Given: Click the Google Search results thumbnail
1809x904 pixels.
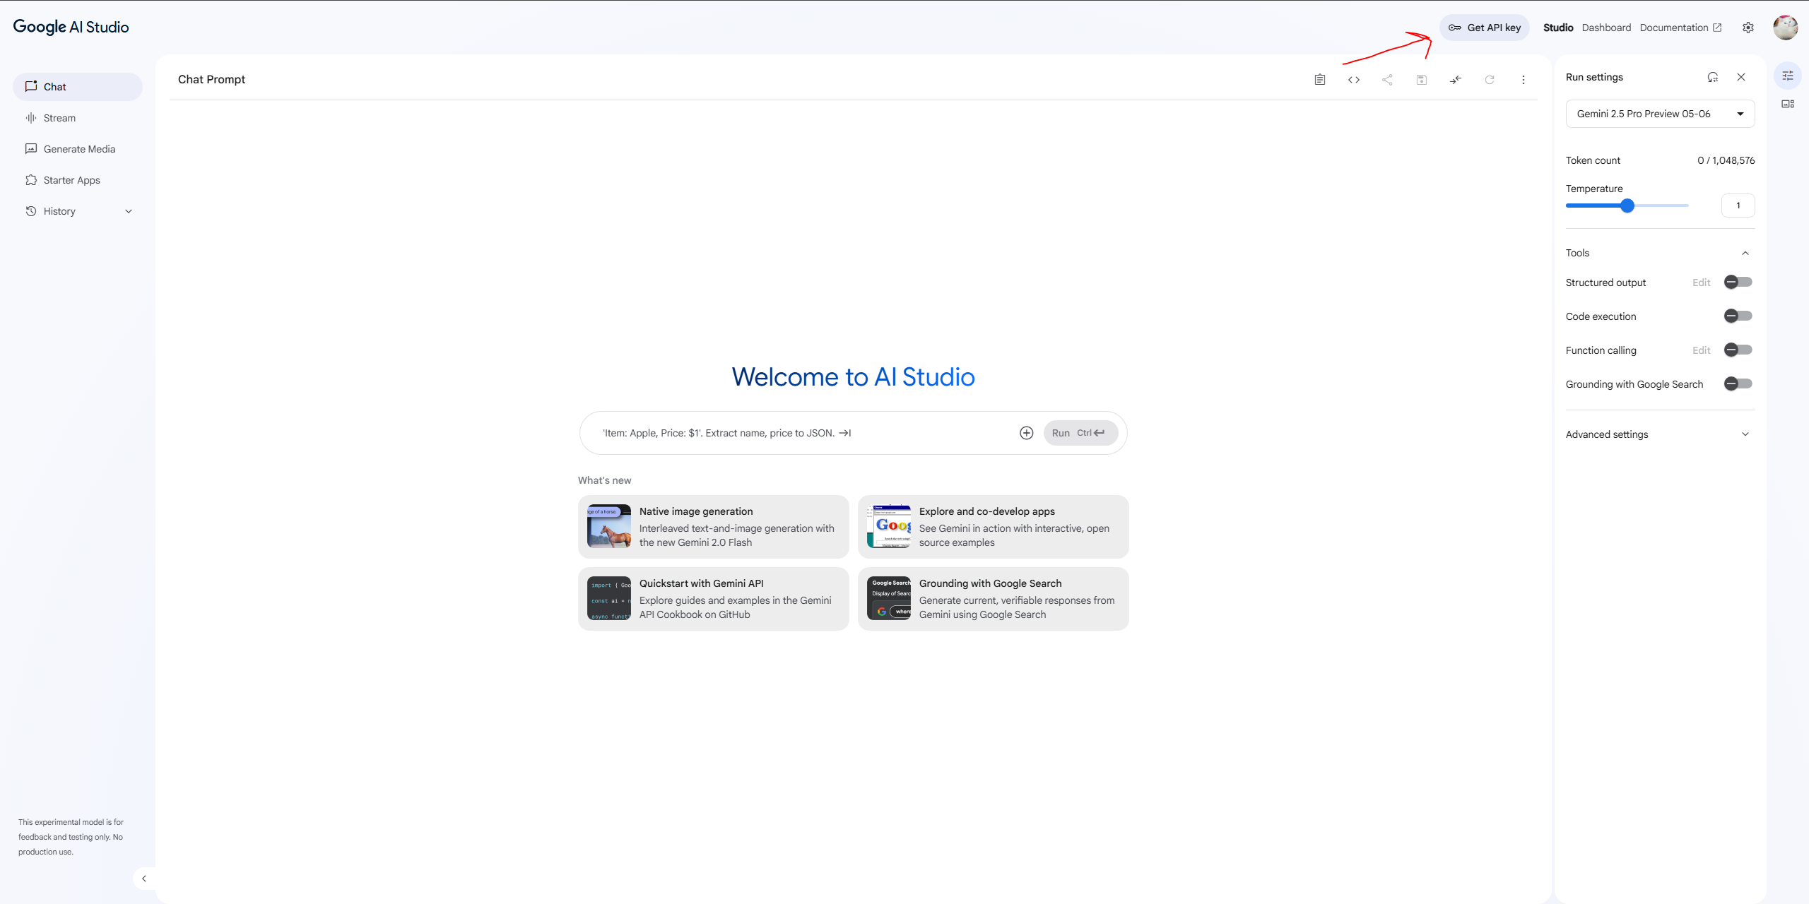Looking at the screenshot, I should 888,598.
